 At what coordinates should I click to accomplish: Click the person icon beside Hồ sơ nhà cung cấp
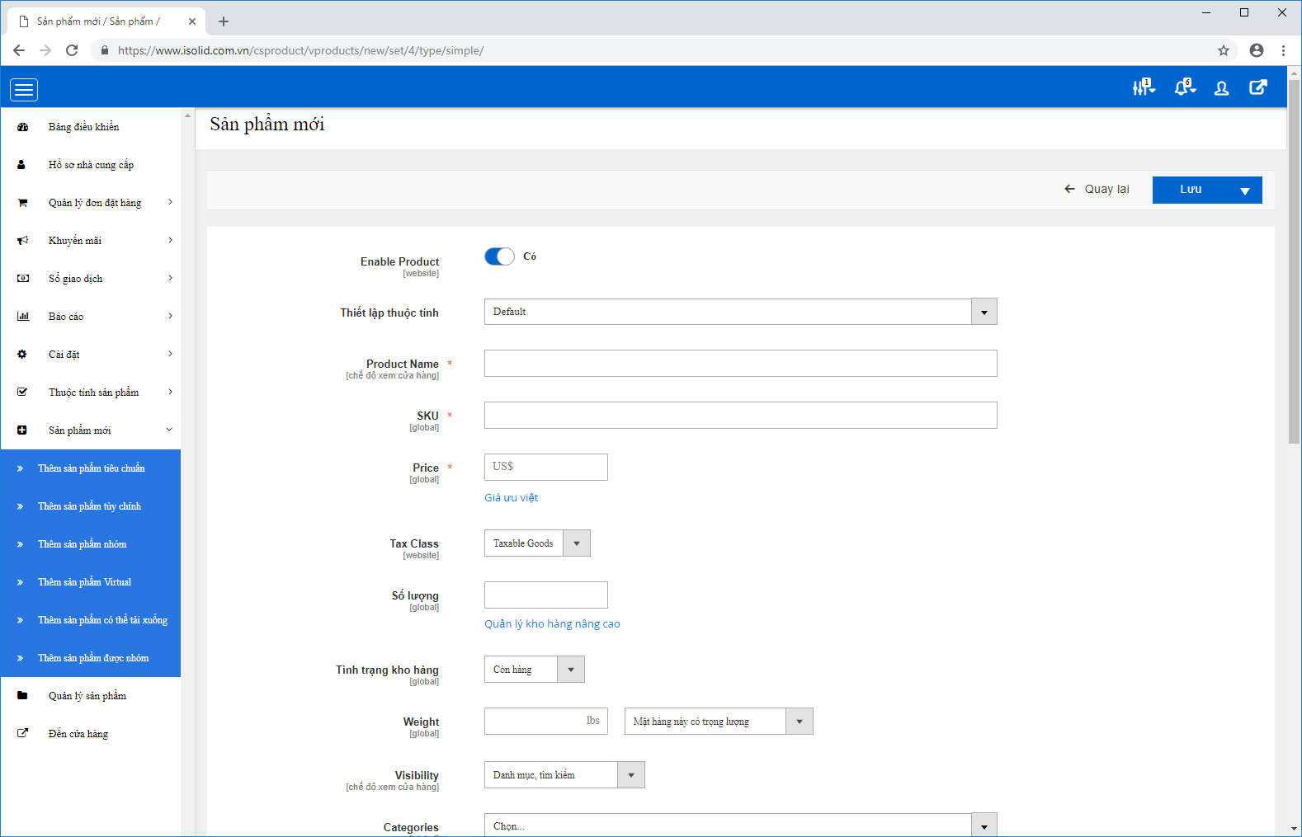point(21,165)
